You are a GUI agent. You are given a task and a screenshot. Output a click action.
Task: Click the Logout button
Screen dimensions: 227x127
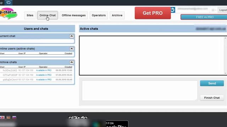pyautogui.click(x=223, y=10)
